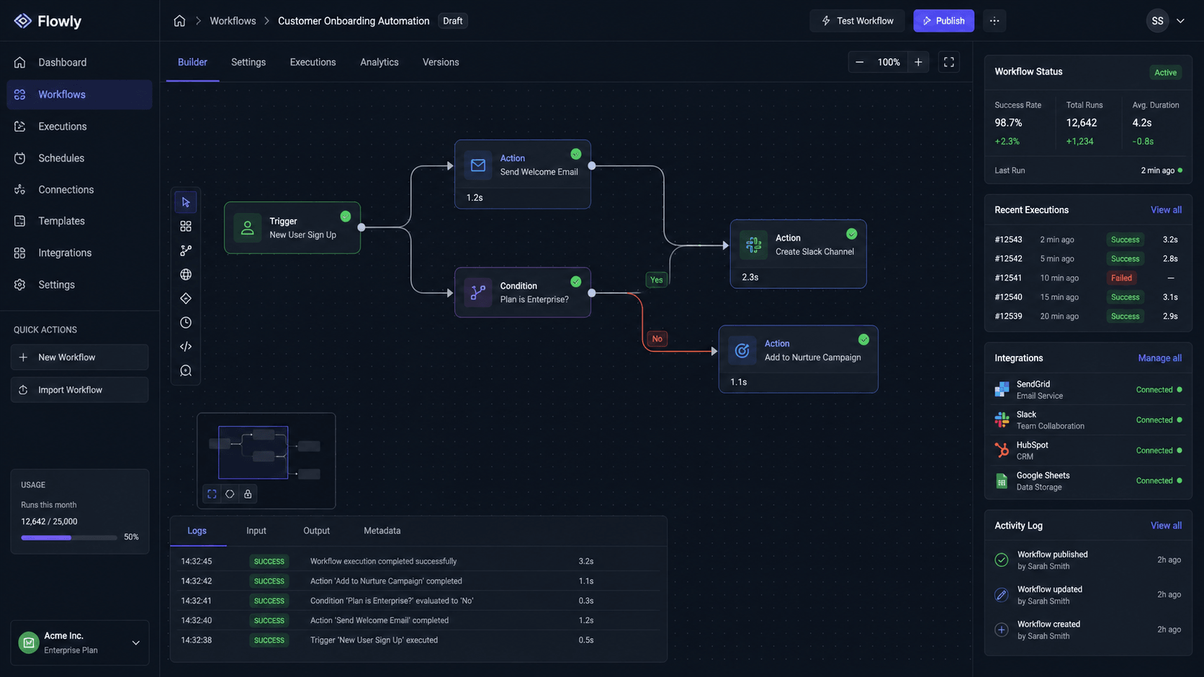Click the runs usage progress bar

click(69, 537)
